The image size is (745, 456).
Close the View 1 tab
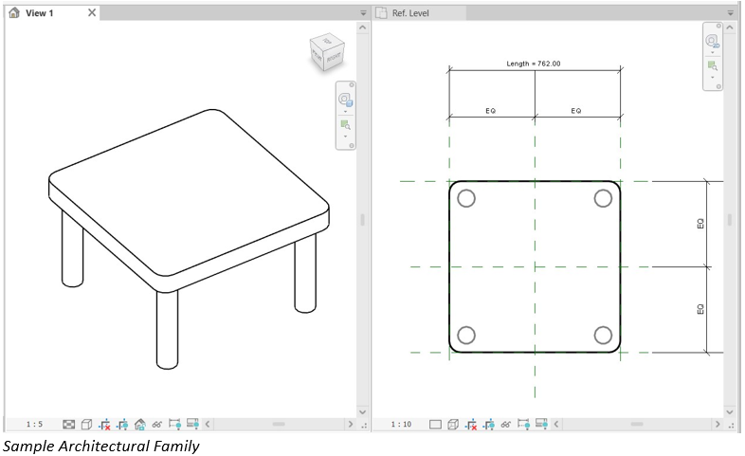pyautogui.click(x=91, y=13)
